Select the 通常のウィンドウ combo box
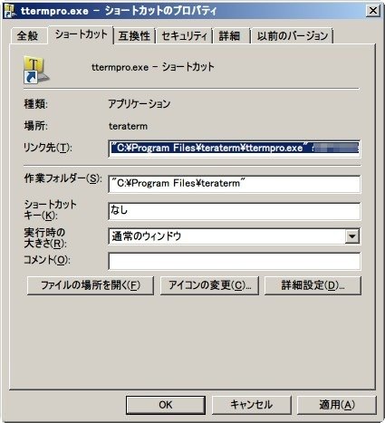The image size is (385, 423). click(x=234, y=236)
